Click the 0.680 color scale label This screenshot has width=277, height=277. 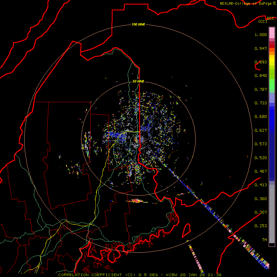(x=261, y=117)
